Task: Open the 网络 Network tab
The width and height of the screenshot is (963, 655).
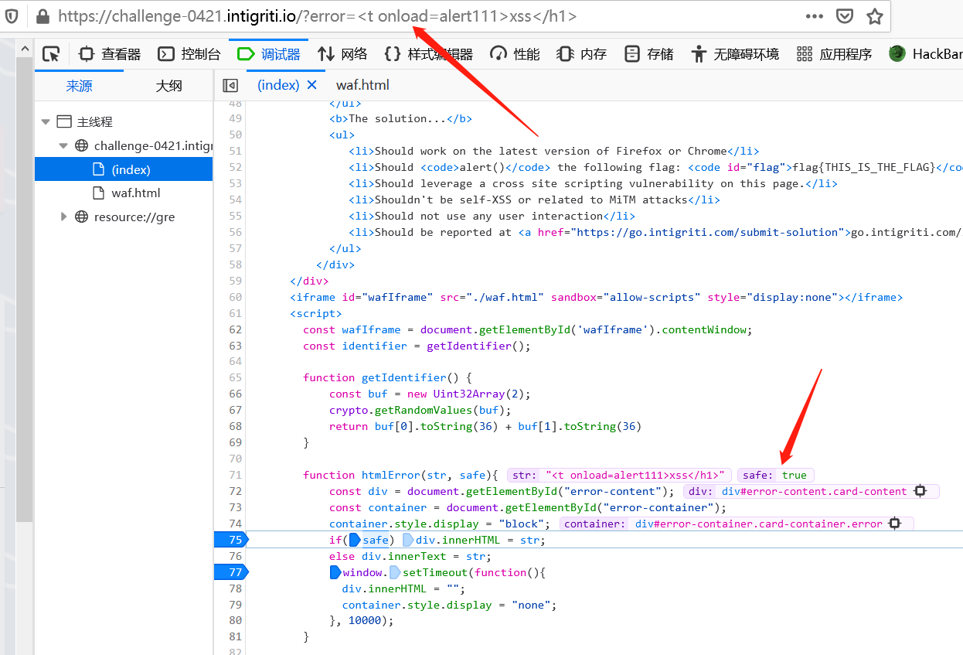Action: (x=342, y=54)
